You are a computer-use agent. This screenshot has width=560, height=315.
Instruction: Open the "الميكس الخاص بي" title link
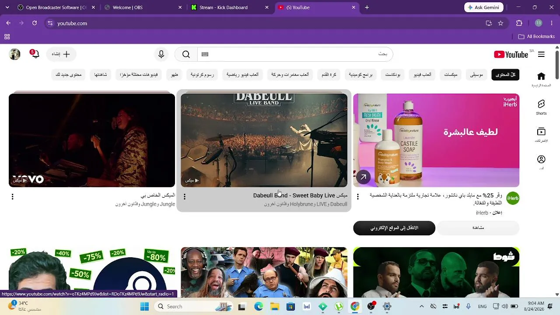(158, 196)
